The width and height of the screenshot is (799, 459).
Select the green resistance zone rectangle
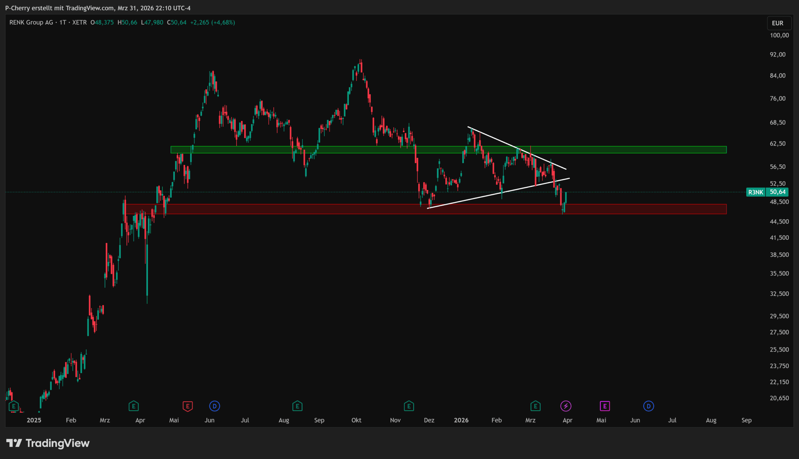[631, 150]
